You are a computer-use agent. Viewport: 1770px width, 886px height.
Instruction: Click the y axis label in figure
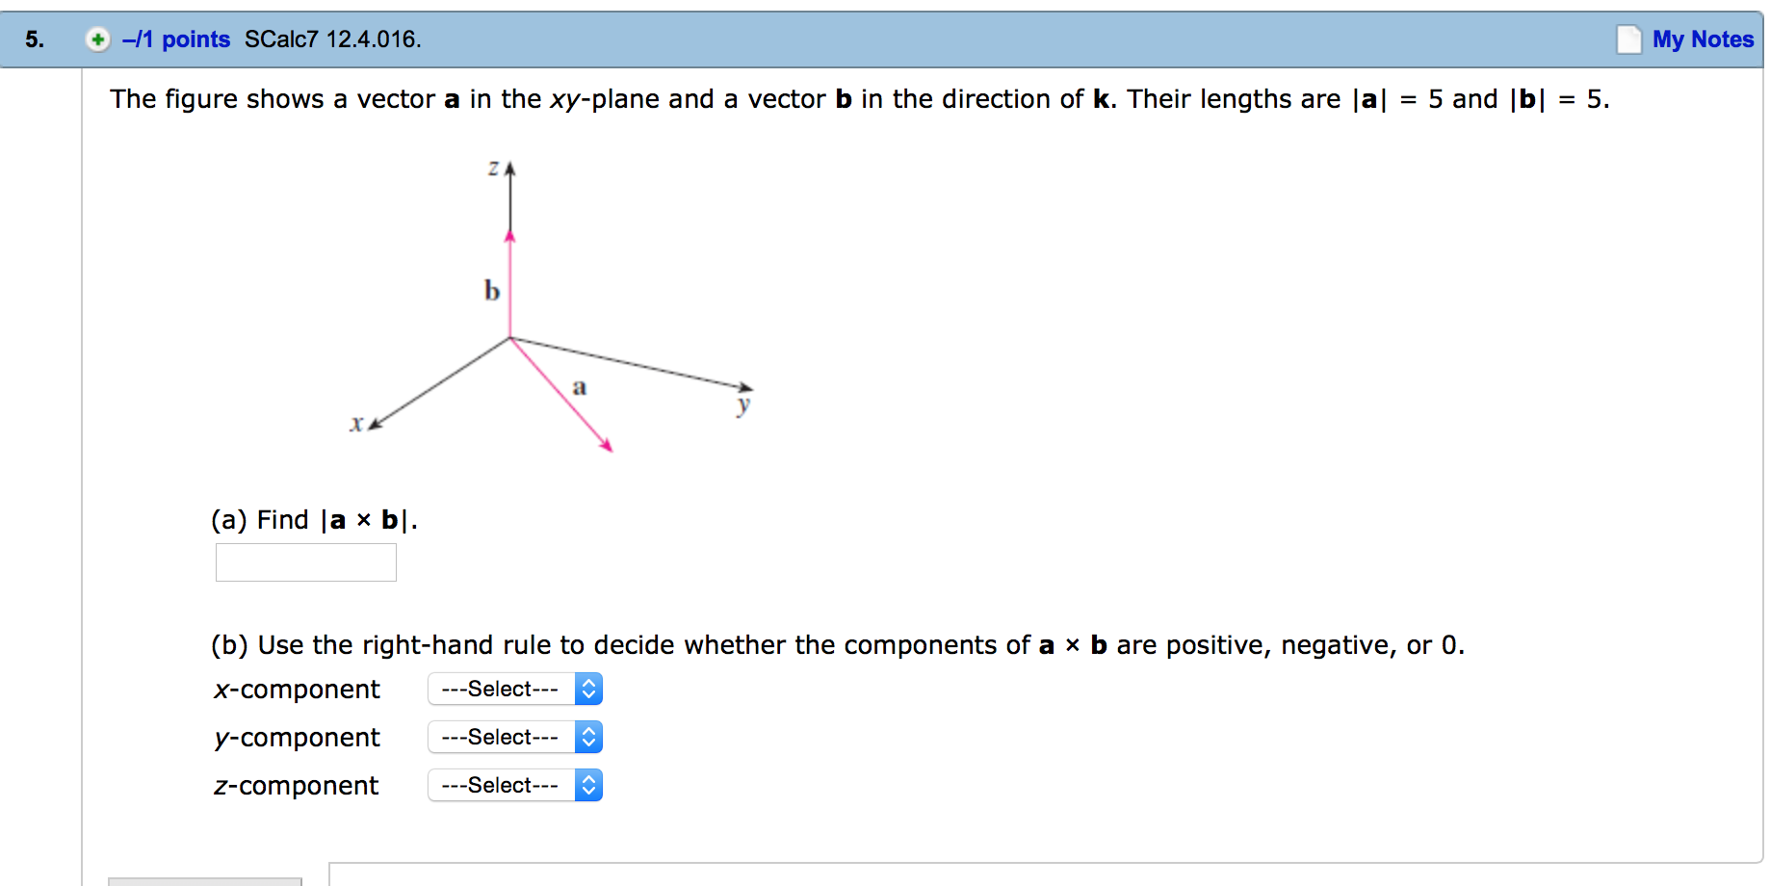[742, 405]
